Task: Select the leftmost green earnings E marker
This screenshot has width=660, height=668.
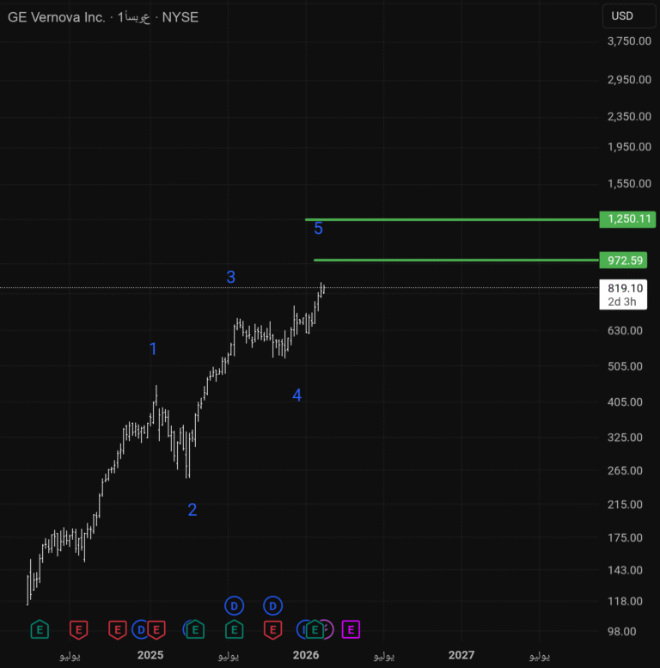Action: (x=39, y=630)
